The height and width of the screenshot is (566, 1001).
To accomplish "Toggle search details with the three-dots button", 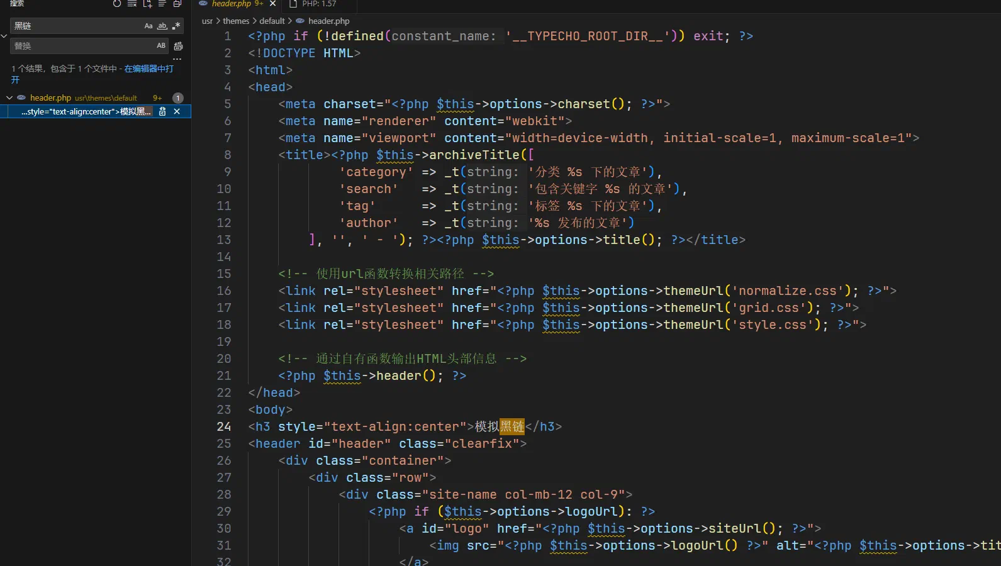I will click(177, 59).
